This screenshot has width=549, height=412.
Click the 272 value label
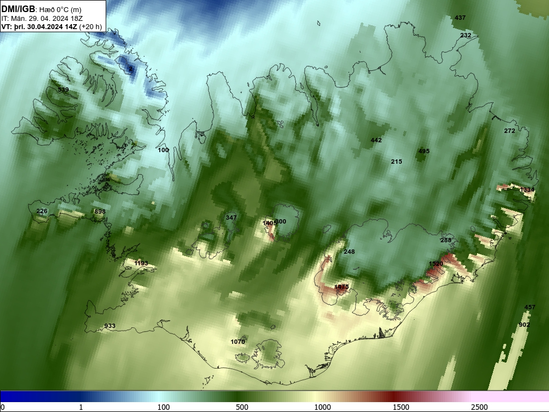click(x=509, y=131)
